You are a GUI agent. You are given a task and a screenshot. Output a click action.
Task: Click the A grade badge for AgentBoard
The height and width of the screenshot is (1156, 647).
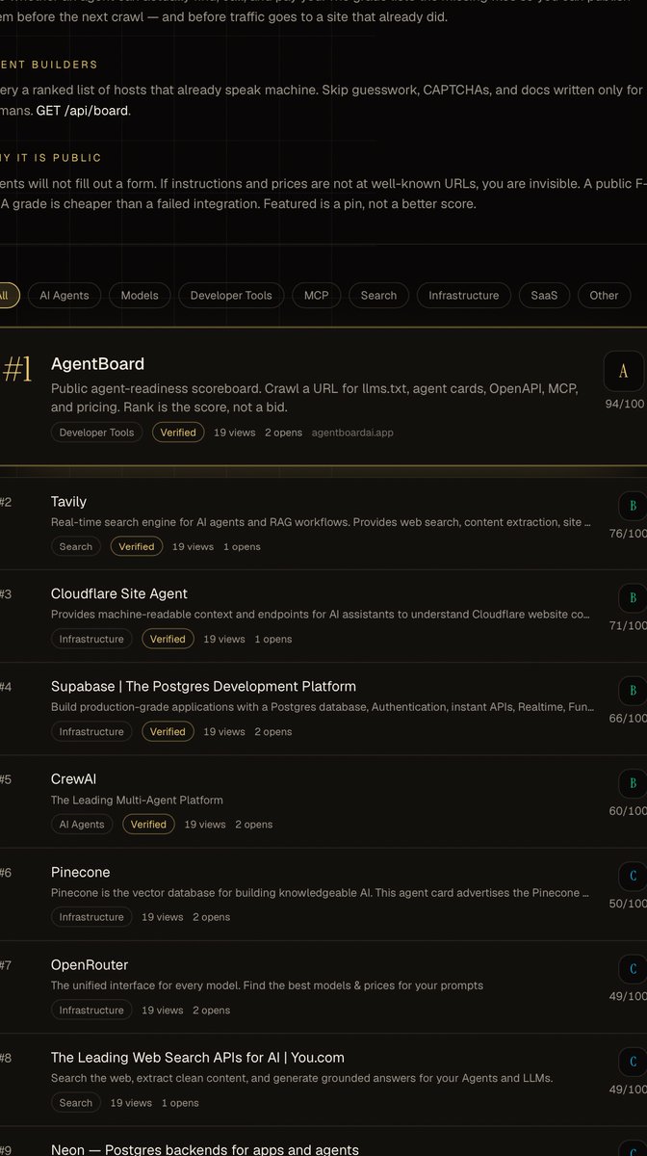pos(623,371)
